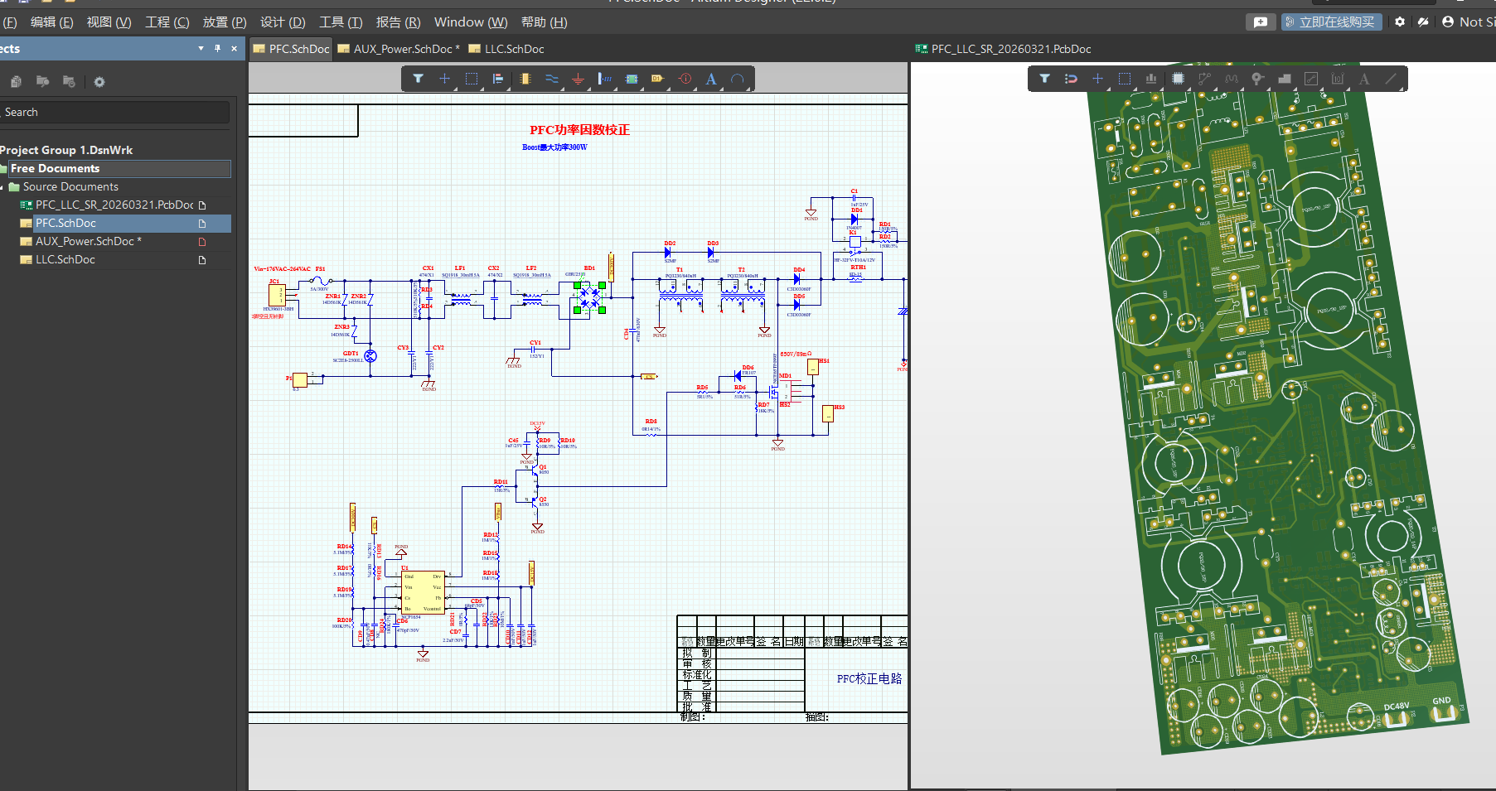Click the Place Wire tool

[x=551, y=79]
